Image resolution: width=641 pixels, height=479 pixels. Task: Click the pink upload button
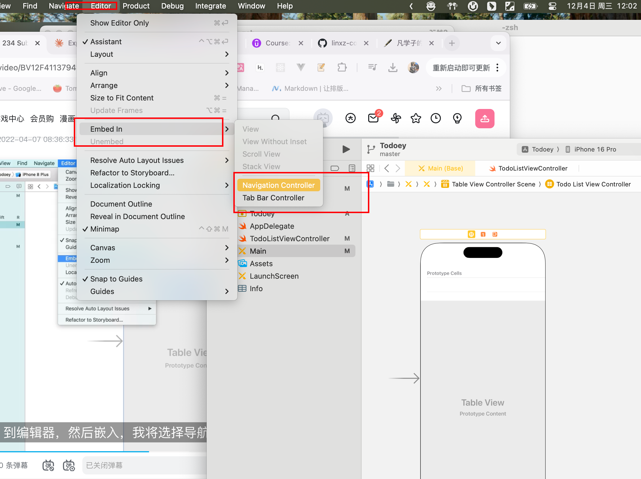click(x=485, y=118)
